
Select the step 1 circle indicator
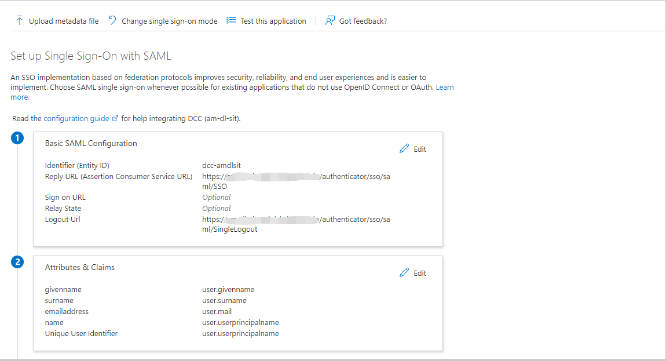point(17,138)
